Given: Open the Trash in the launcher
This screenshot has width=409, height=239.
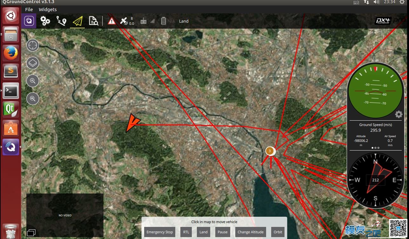Looking at the screenshot, I should [11, 231].
